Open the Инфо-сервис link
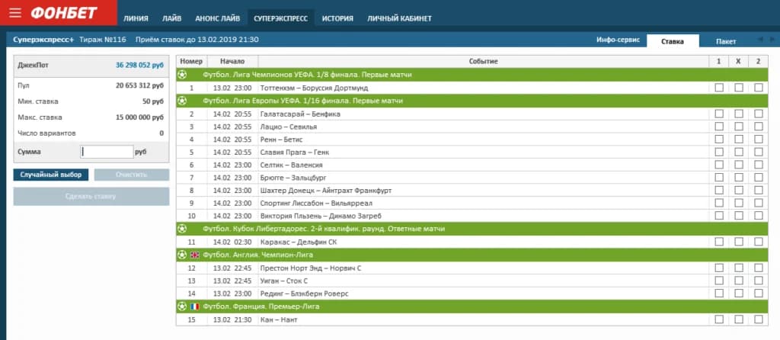Image resolution: width=780 pixels, height=340 pixels. [x=618, y=40]
